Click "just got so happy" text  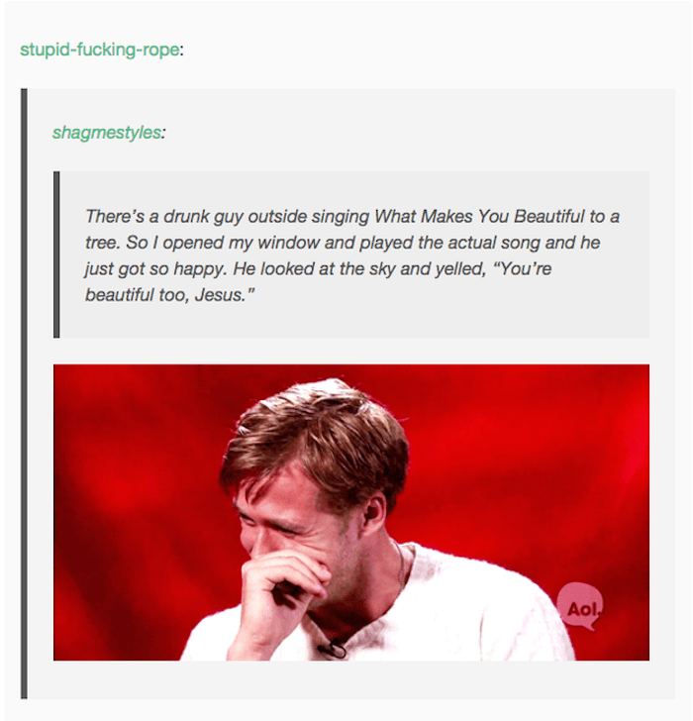coord(155,268)
